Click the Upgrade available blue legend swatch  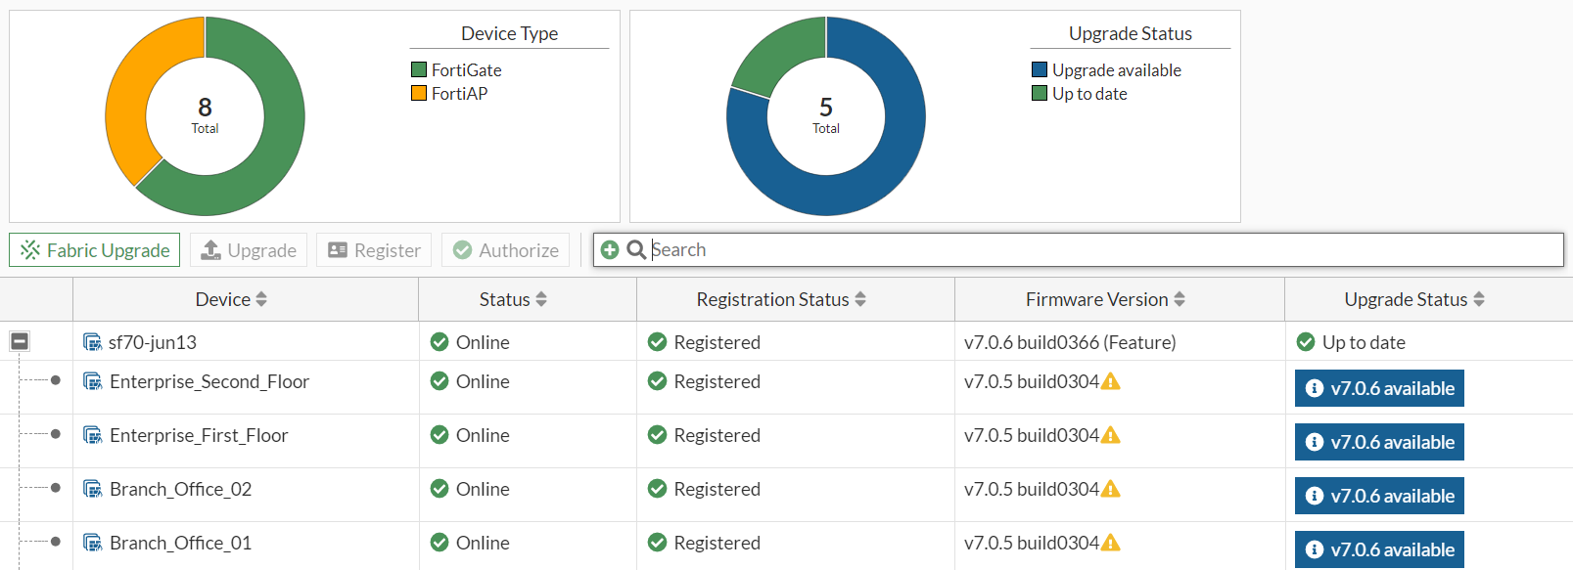(1040, 70)
